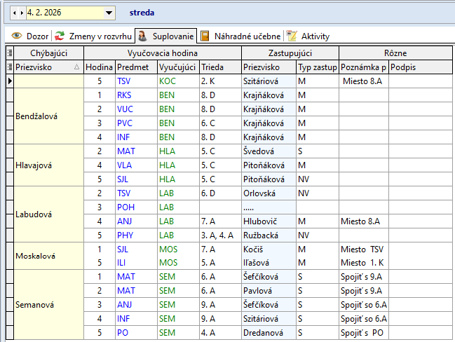This screenshot has width=455, height=342.
Task: Click the eye icon on Dozor tab
Action: [16, 36]
